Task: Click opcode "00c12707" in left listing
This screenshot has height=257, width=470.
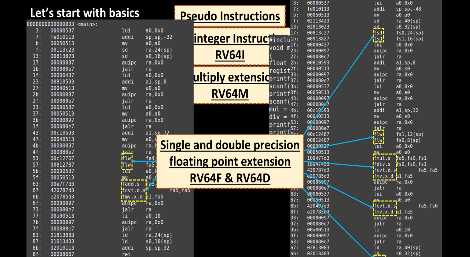Action: pos(62,158)
